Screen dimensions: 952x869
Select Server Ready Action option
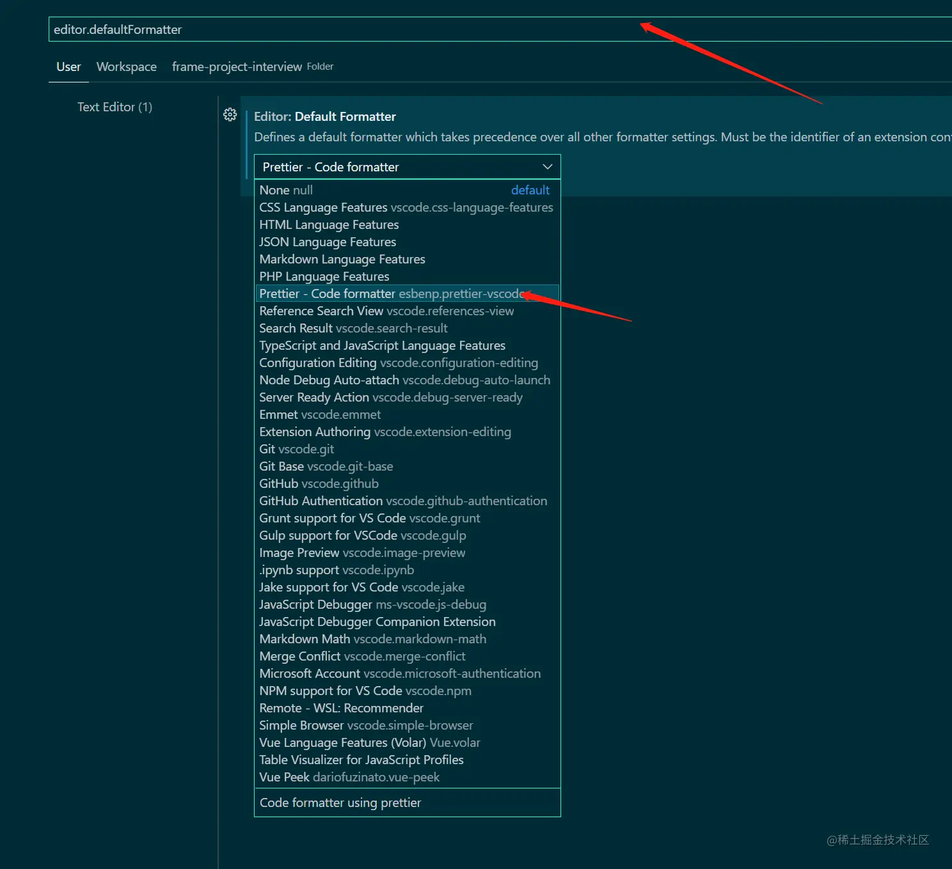coord(407,397)
